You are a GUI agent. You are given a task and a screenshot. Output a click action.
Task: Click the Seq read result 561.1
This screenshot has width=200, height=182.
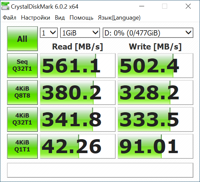coord(78,65)
